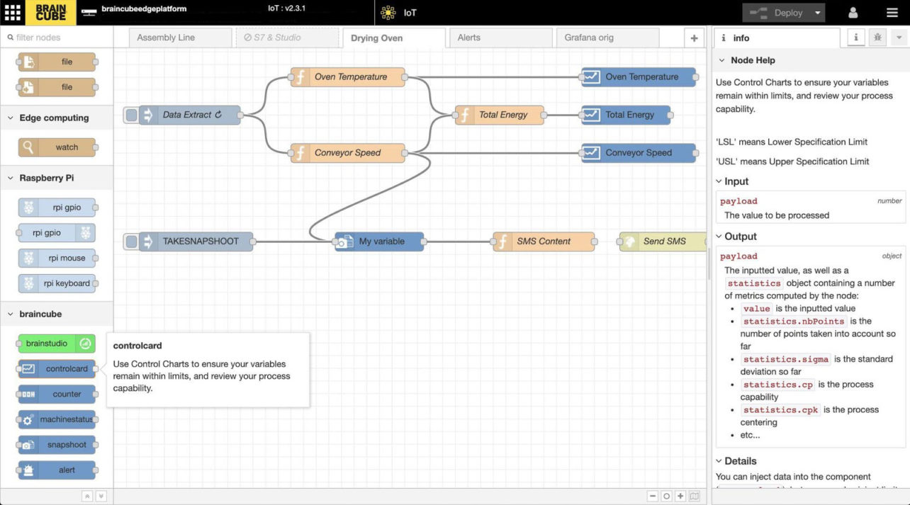
Task: Select the alert node from braincube section
Action: coord(57,470)
